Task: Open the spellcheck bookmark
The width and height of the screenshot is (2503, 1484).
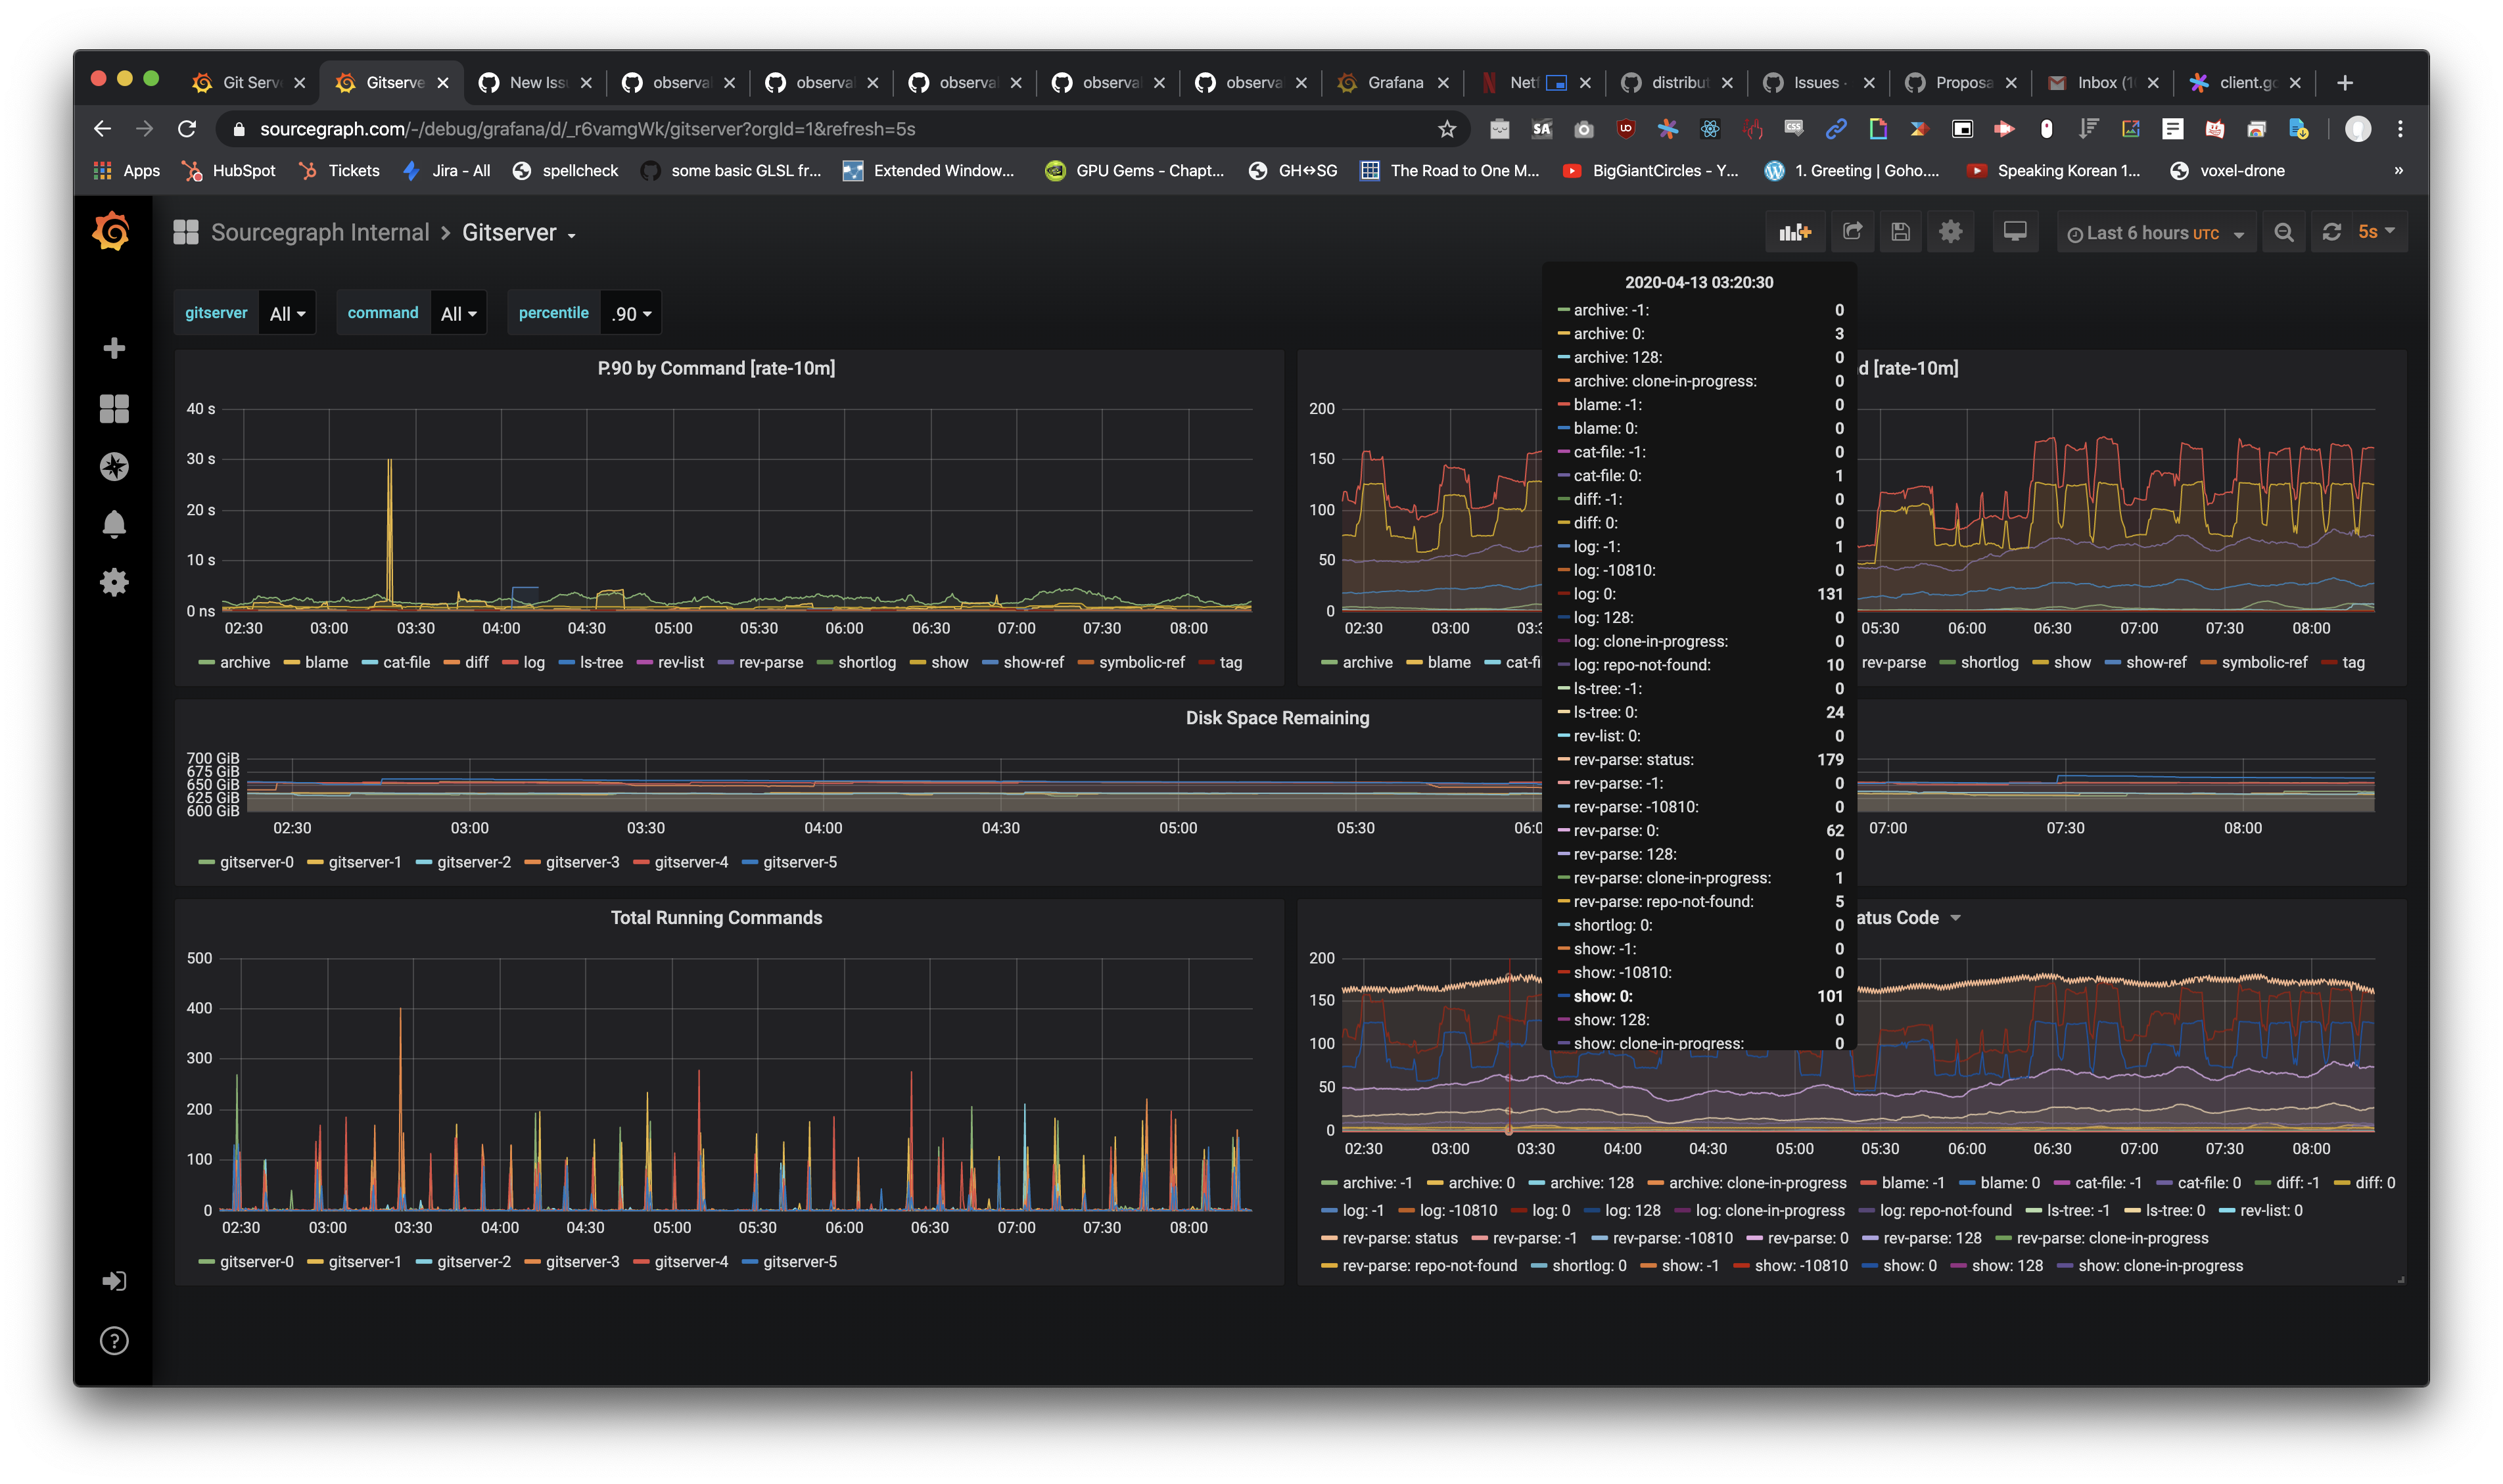Action: coord(566,171)
